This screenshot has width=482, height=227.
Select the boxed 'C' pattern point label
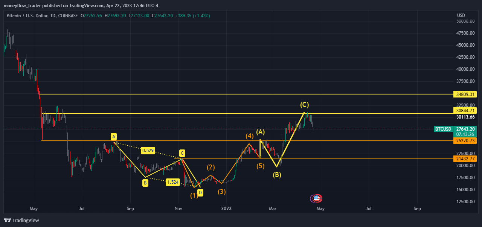pos(182,153)
